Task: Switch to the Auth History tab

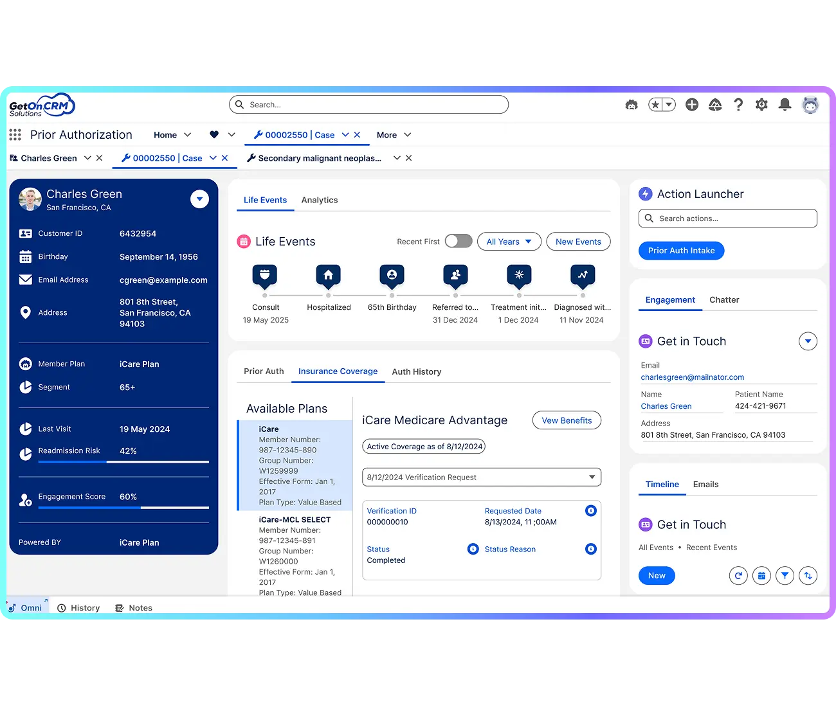Action: [417, 371]
